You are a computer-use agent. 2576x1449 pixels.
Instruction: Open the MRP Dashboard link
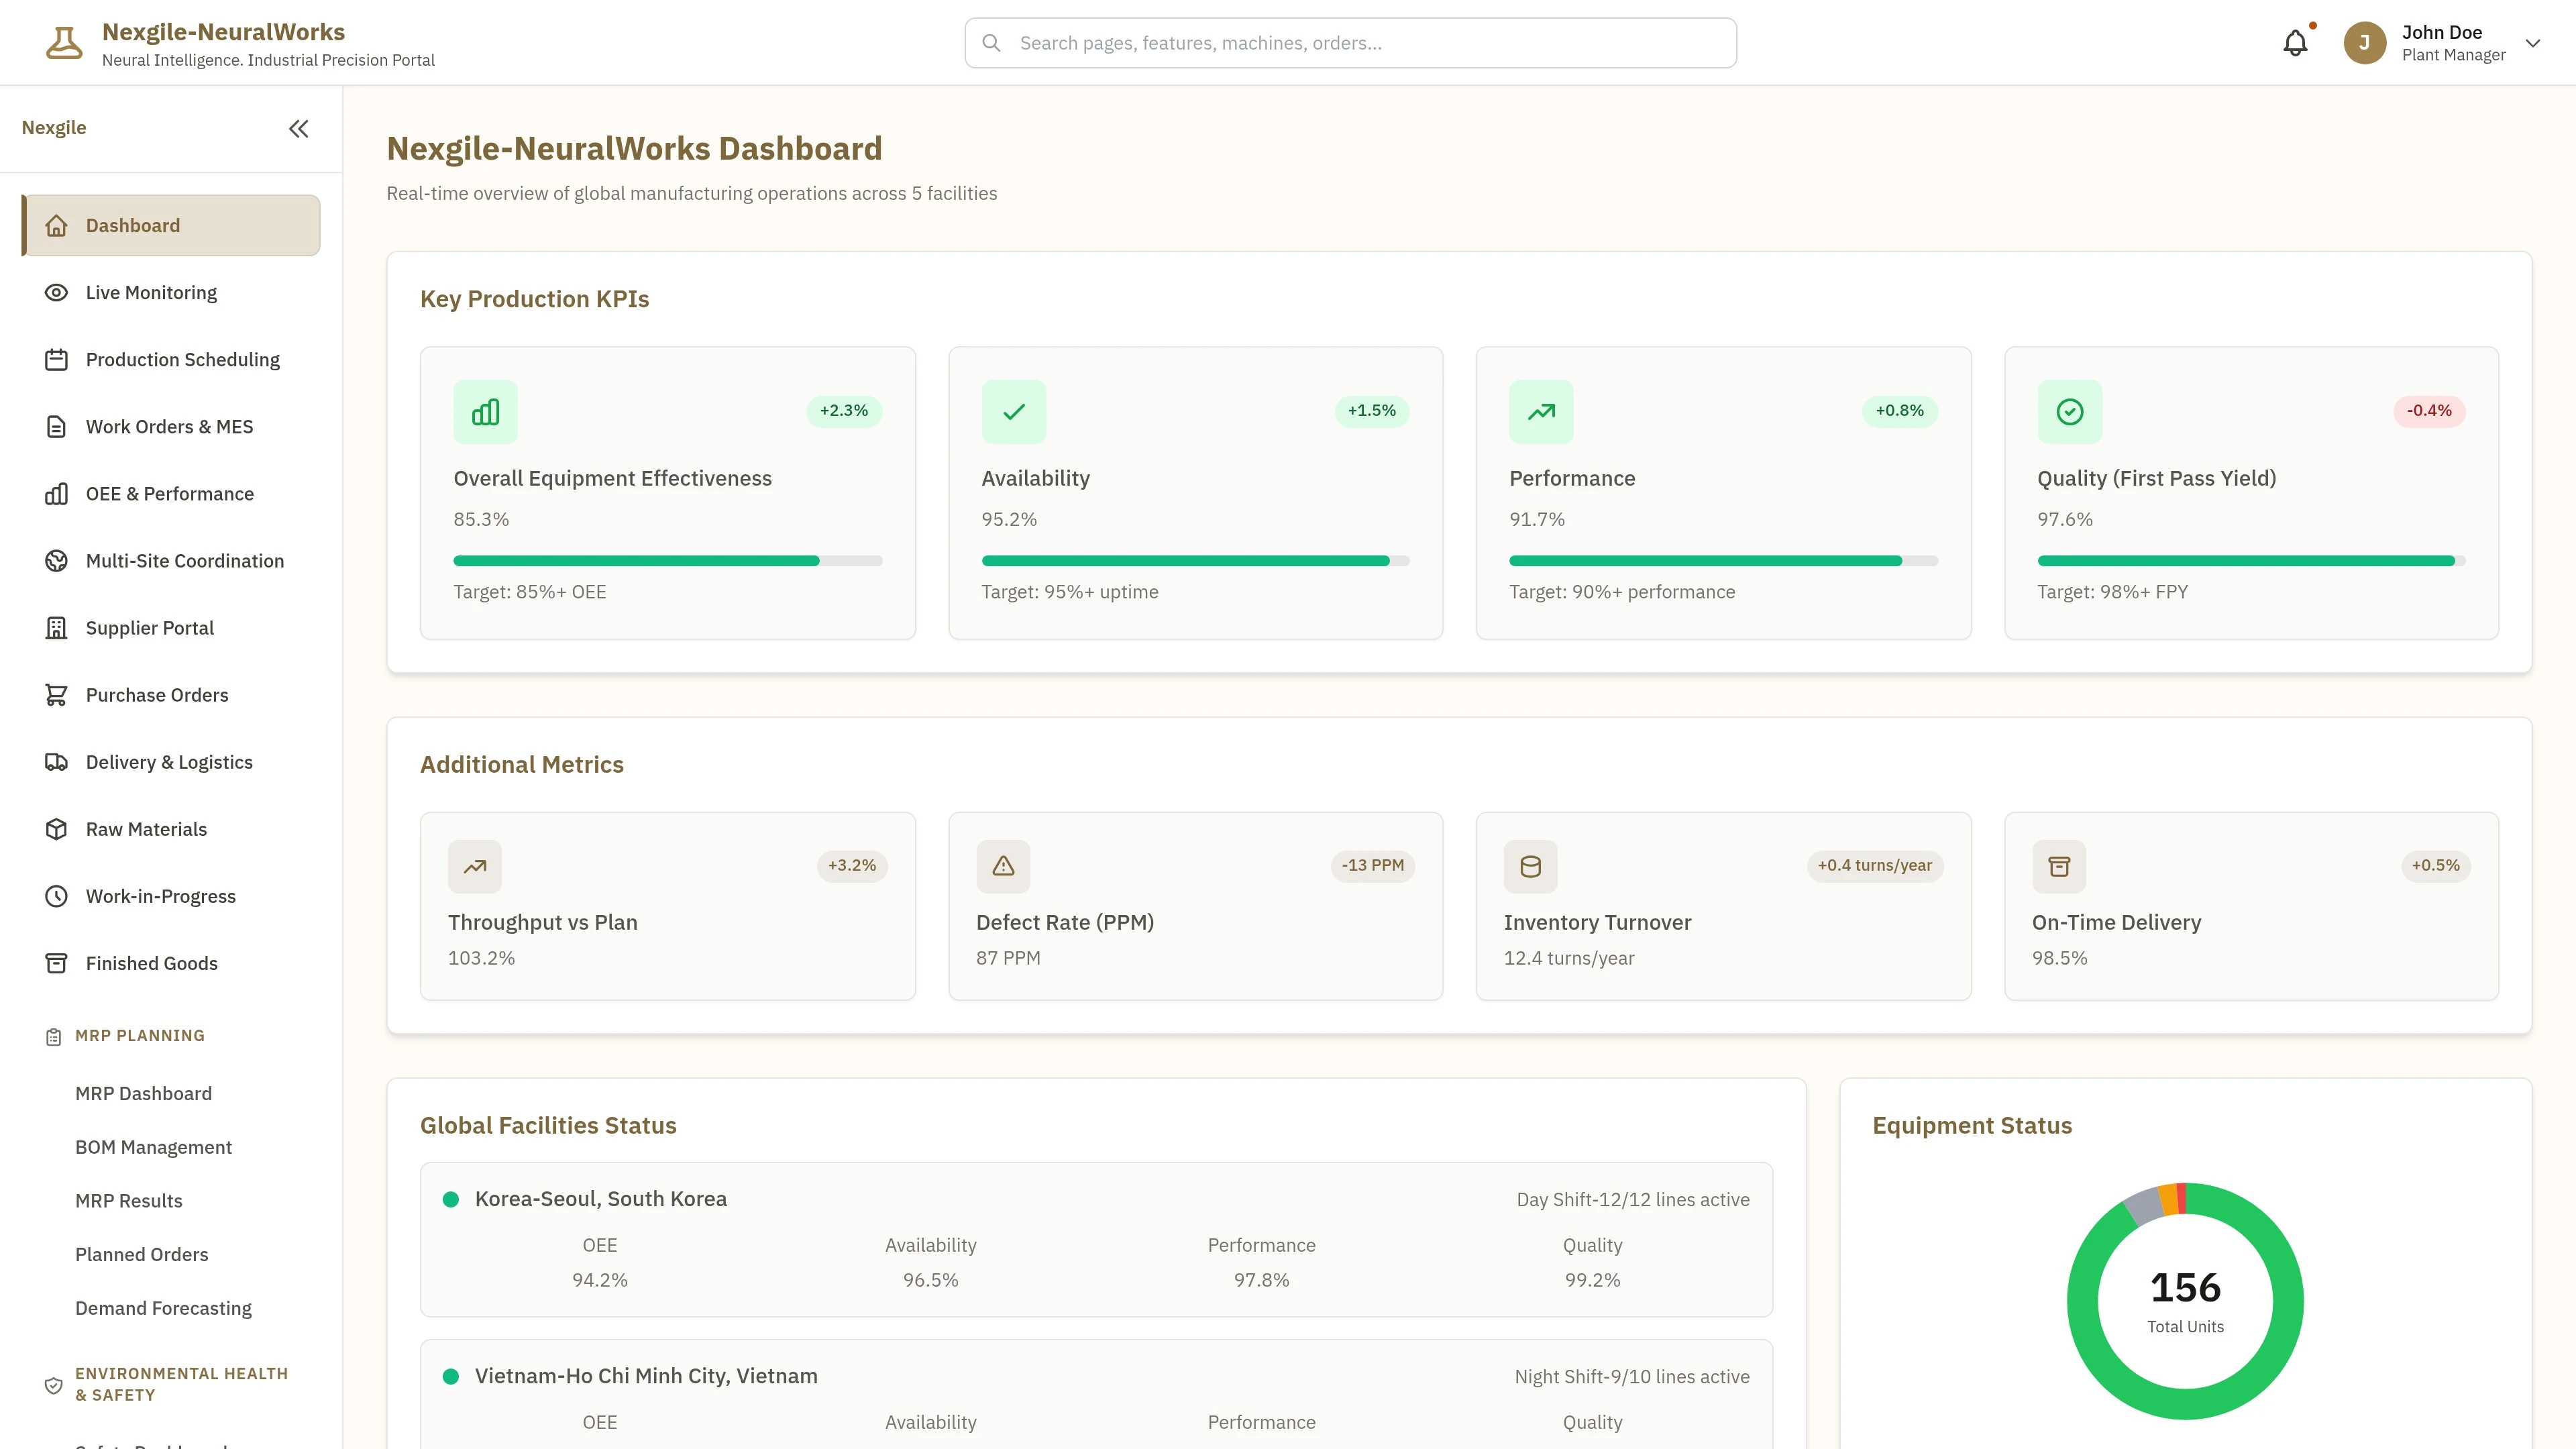(x=143, y=1093)
